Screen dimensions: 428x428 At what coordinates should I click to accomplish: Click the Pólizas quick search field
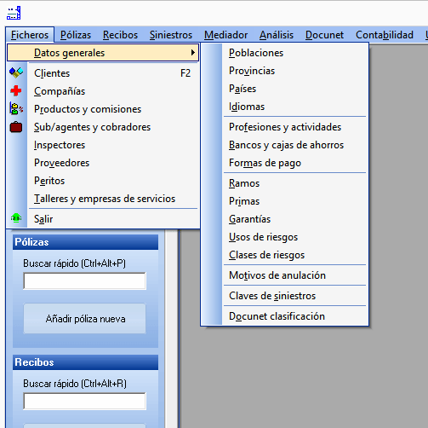pos(84,281)
